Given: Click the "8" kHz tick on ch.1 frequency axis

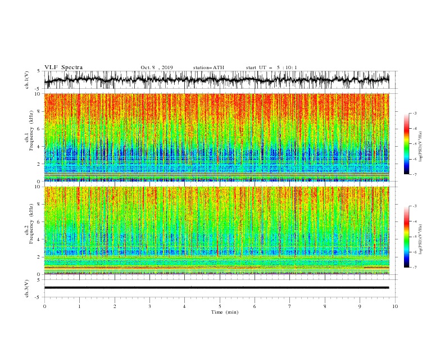Looking at the screenshot, I should pos(39,111).
